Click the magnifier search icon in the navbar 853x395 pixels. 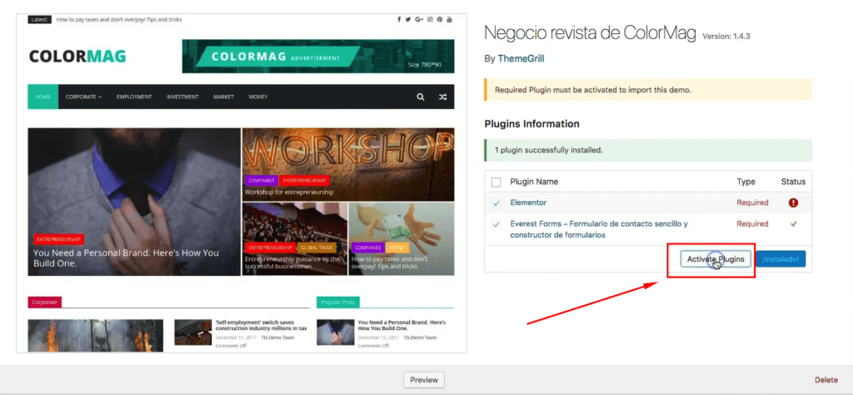[421, 97]
